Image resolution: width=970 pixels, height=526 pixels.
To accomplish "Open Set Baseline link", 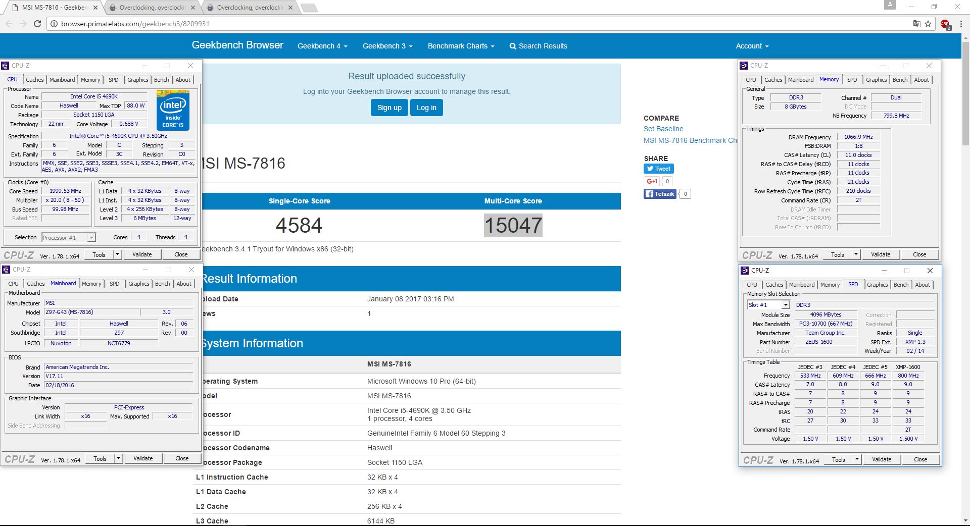I will tap(663, 129).
